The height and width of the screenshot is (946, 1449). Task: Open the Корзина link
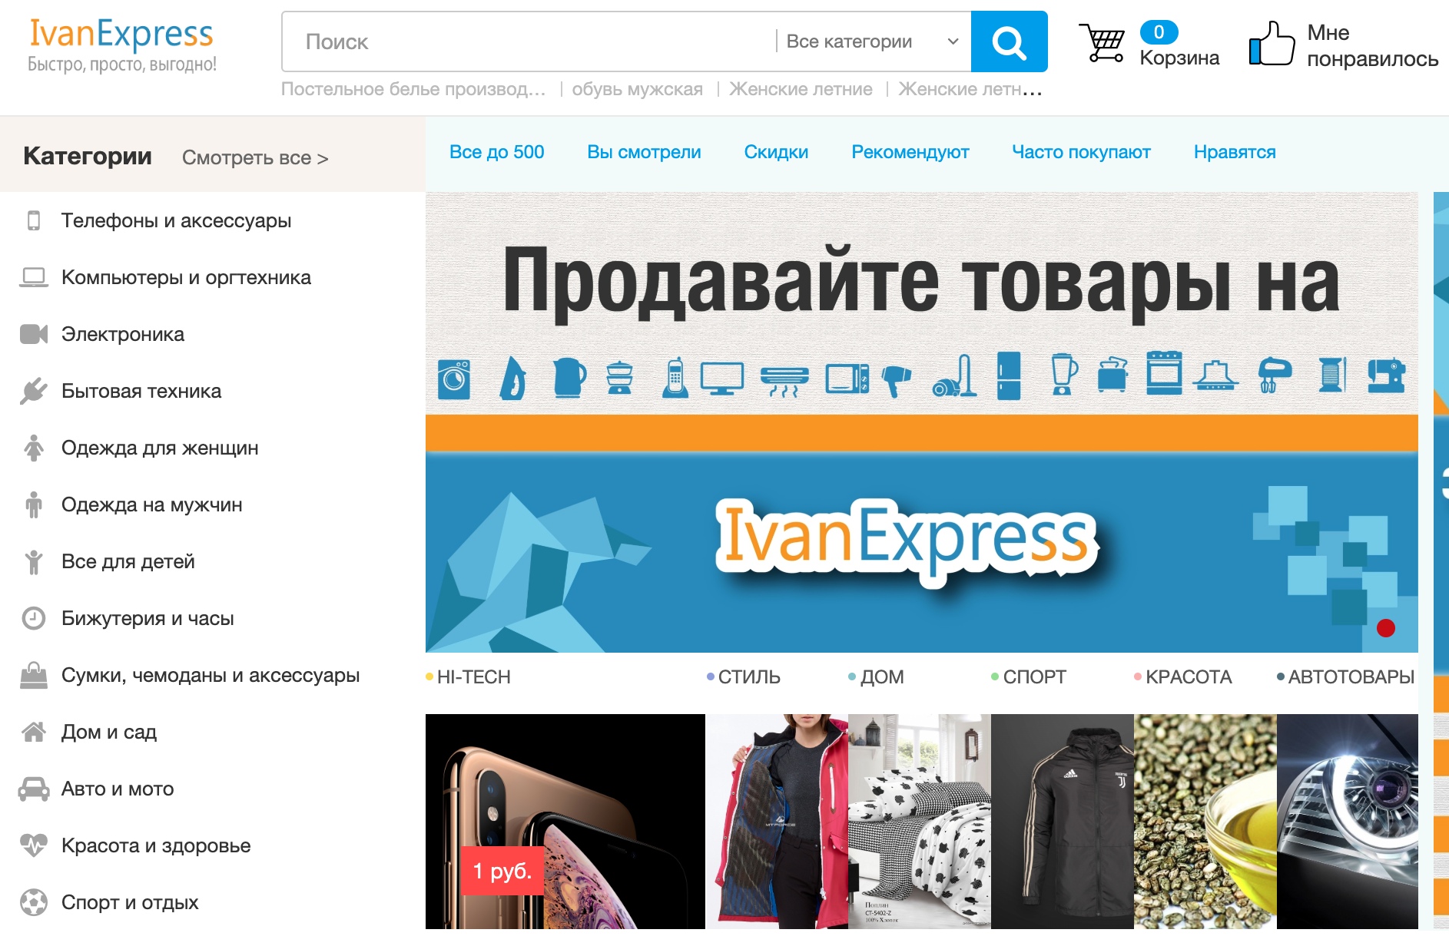[1179, 58]
